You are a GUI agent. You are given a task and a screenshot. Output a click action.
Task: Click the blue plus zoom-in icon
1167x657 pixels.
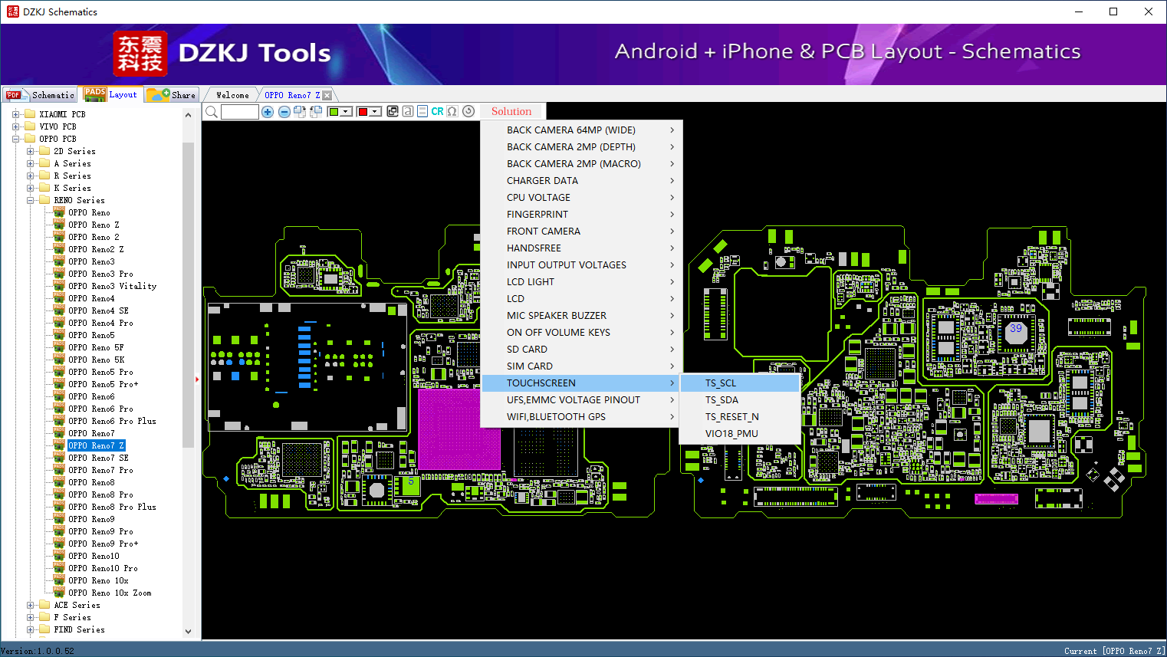pyautogui.click(x=268, y=112)
